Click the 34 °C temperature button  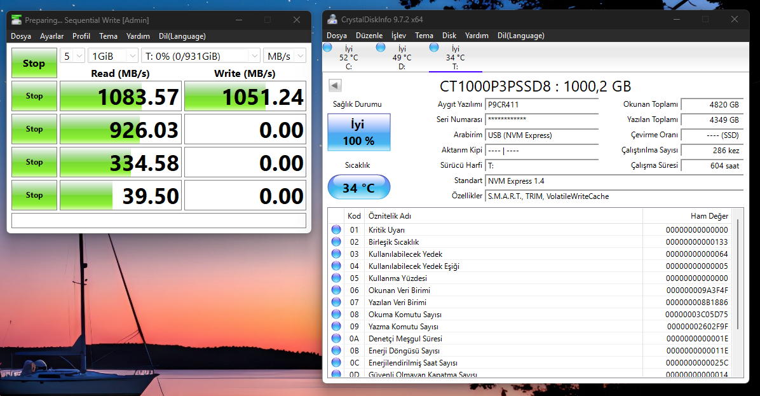[358, 187]
